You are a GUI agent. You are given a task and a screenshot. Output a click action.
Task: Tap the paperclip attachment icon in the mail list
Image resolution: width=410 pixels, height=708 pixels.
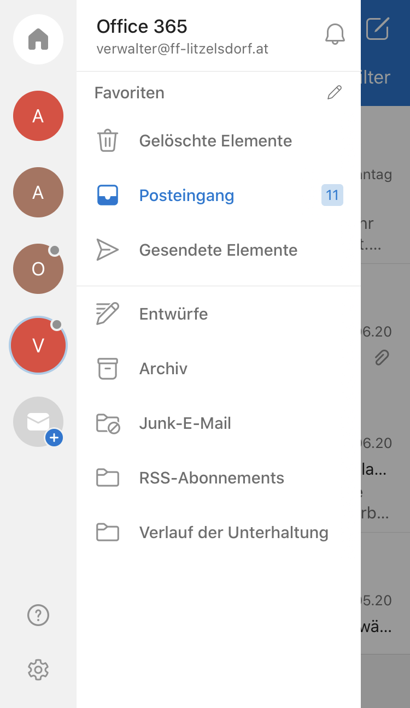(382, 358)
